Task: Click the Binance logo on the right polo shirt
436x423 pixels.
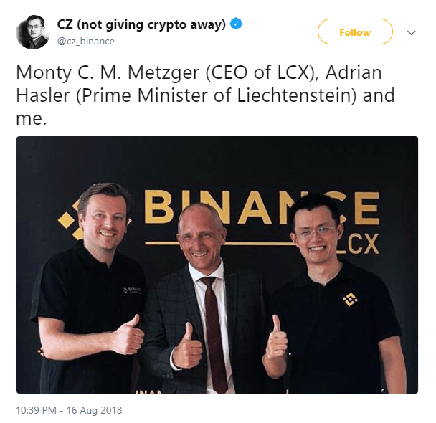Action: click(x=350, y=299)
